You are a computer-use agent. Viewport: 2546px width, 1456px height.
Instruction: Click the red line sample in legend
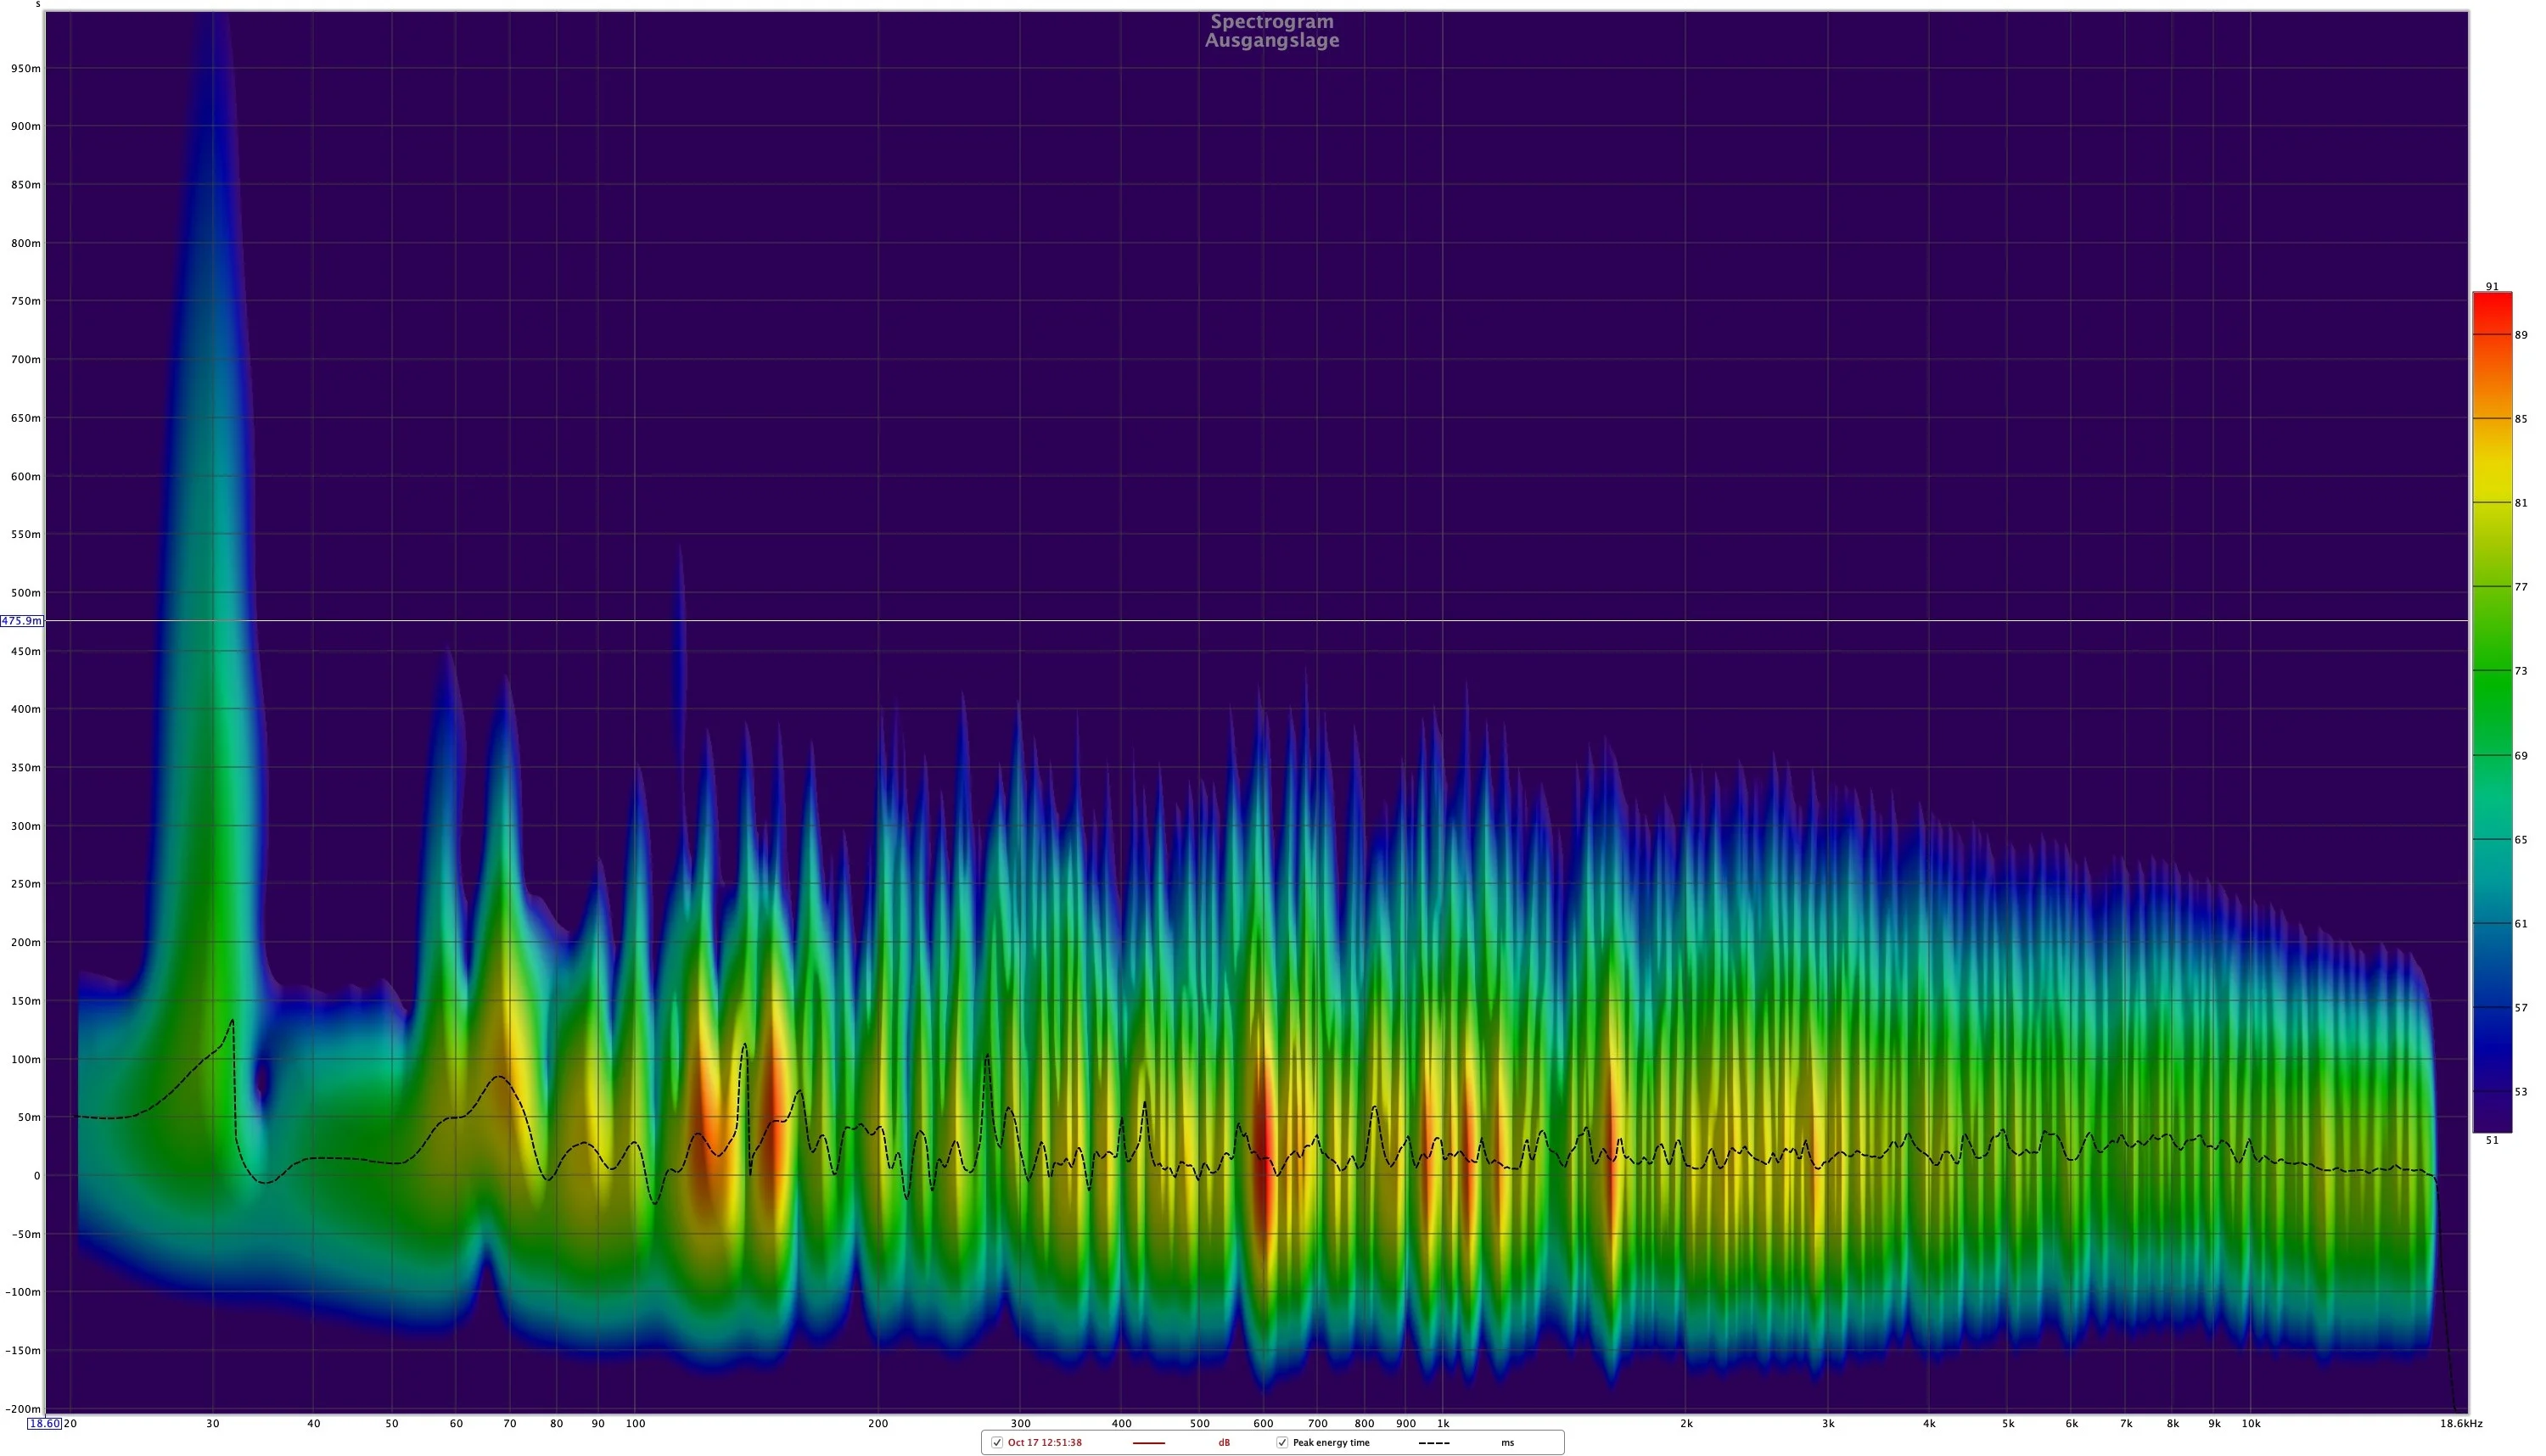click(x=1149, y=1443)
